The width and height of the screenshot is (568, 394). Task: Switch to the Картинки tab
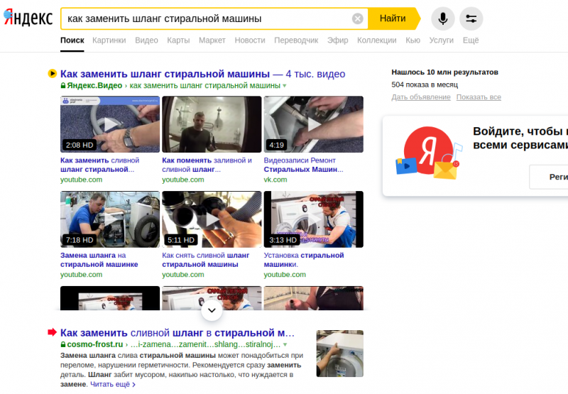pos(109,40)
